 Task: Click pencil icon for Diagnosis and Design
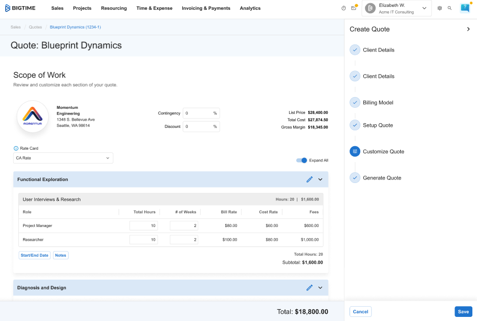click(x=309, y=288)
